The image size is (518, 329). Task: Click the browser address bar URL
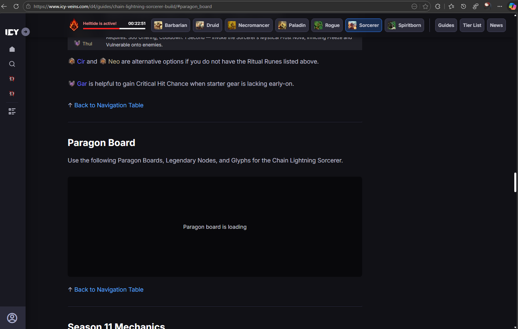pyautogui.click(x=123, y=6)
